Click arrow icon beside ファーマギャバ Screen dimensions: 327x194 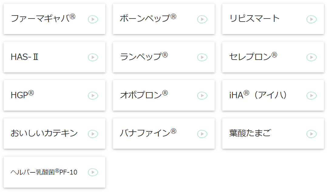93,19
